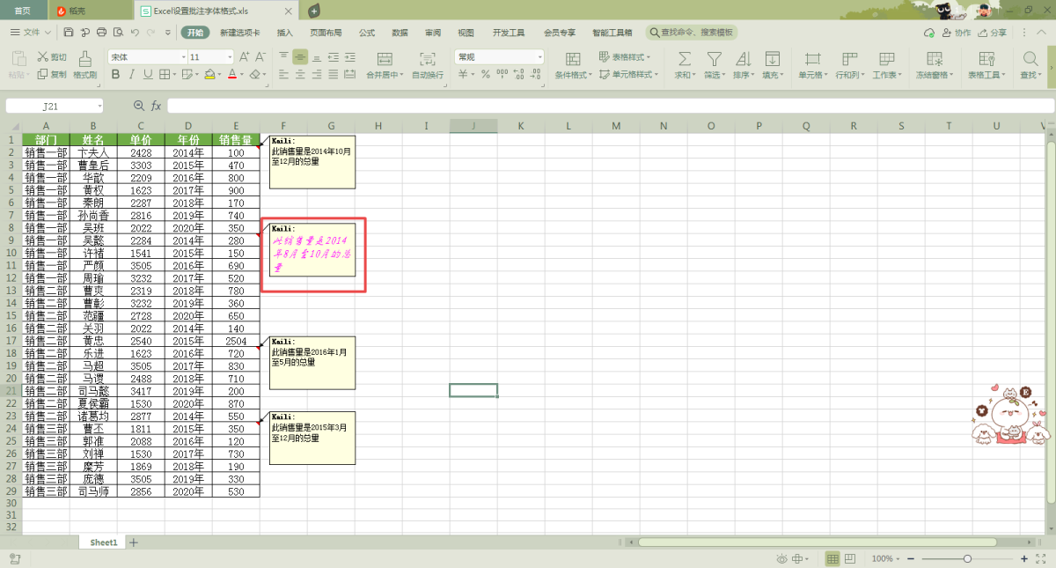Expand the font color dropdown arrow
The image size is (1056, 568).
pos(243,75)
